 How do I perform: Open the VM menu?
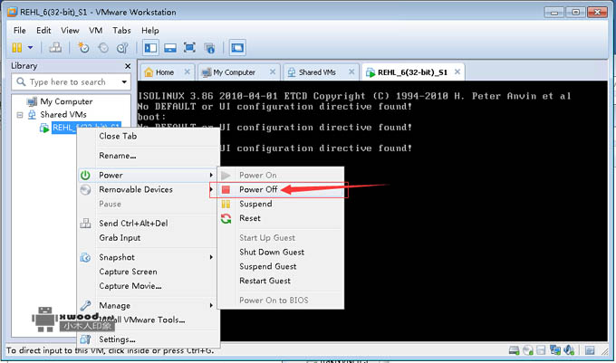(x=95, y=30)
